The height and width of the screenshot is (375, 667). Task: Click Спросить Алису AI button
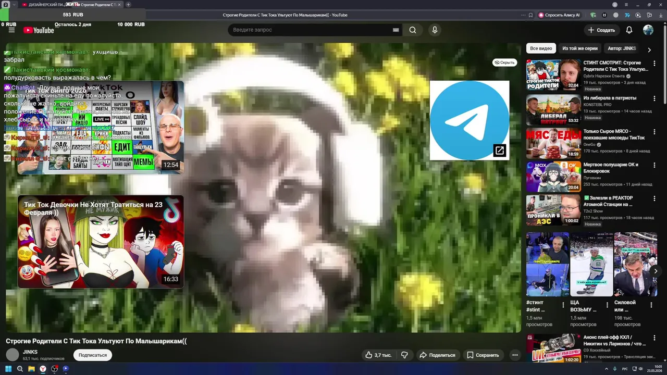tap(559, 15)
